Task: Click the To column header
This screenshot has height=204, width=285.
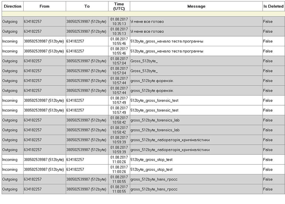Action: click(87, 6)
